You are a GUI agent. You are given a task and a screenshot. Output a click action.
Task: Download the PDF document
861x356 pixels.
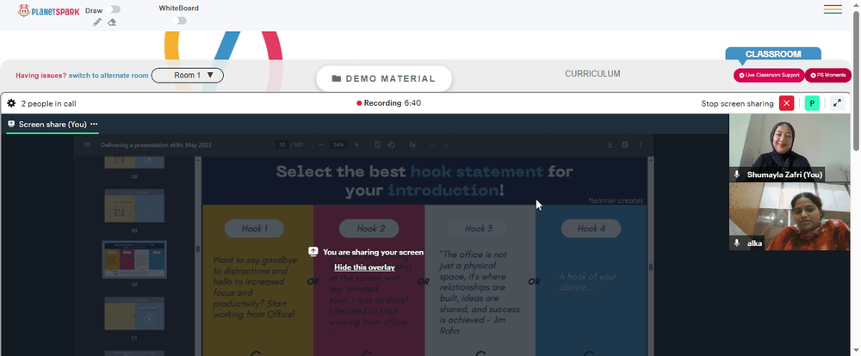(x=610, y=144)
